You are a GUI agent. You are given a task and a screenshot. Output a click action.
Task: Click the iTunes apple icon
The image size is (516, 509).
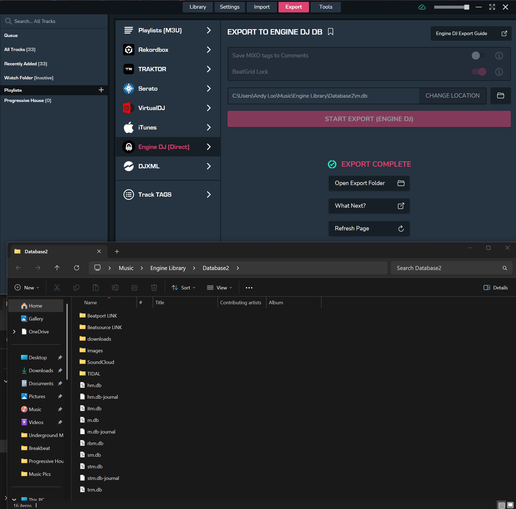129,127
